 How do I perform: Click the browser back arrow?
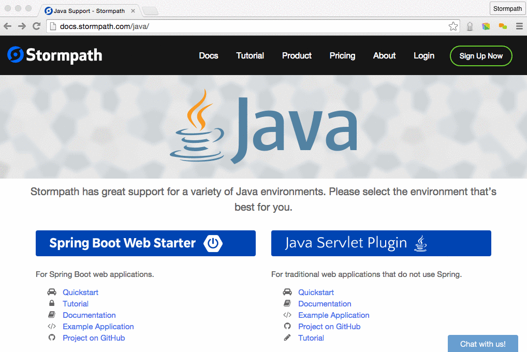coord(7,25)
